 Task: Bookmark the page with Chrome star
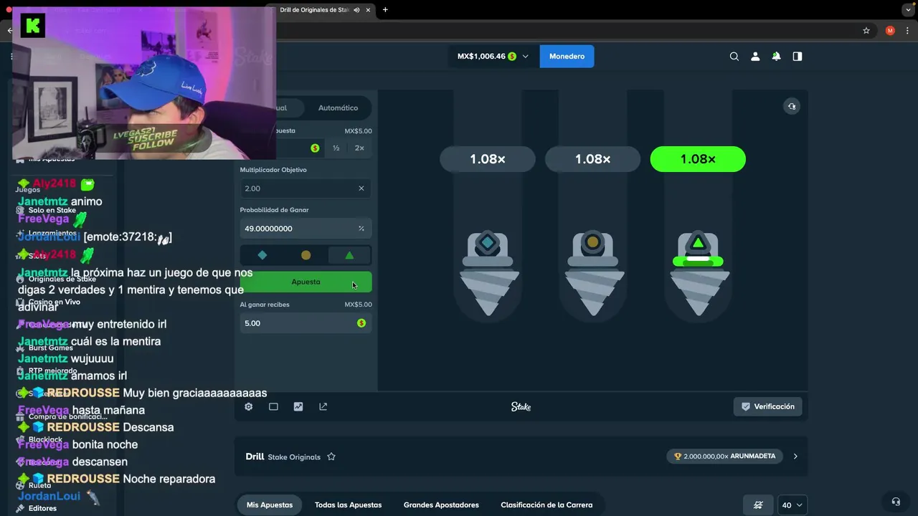click(866, 31)
